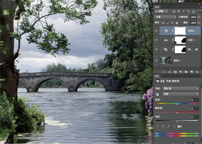Click the 色相 hue value input field

point(194,100)
